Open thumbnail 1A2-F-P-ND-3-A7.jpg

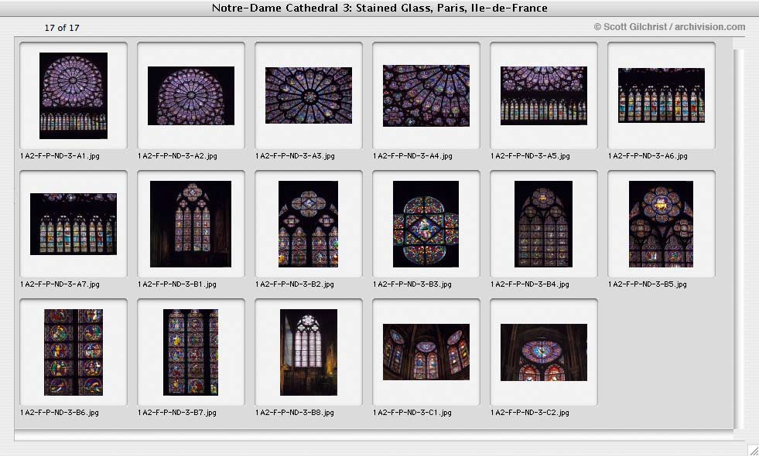(x=74, y=224)
